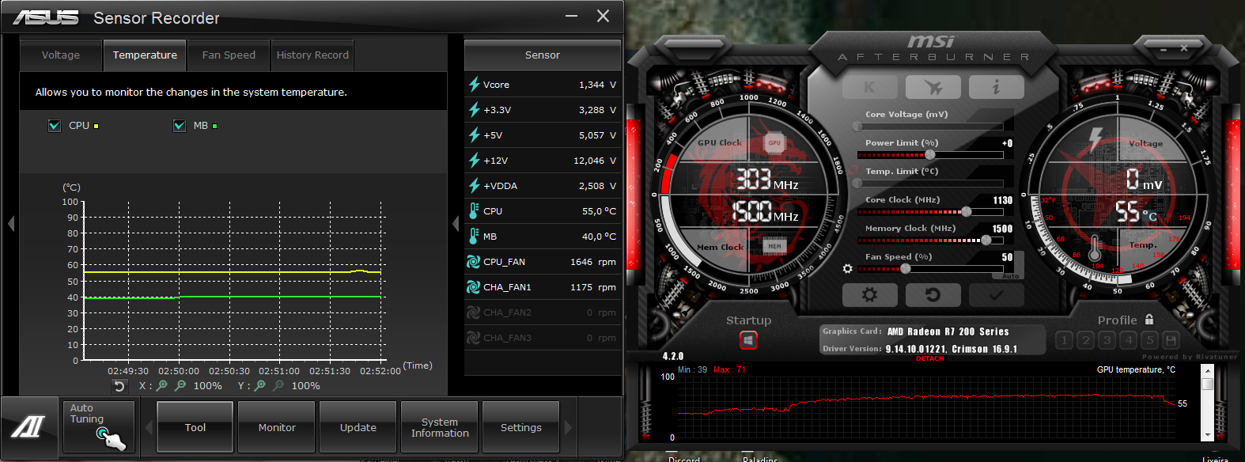1245x462 pixels.
Task: Click the lightning voltage icon on the gauge
Action: [x=1096, y=139]
